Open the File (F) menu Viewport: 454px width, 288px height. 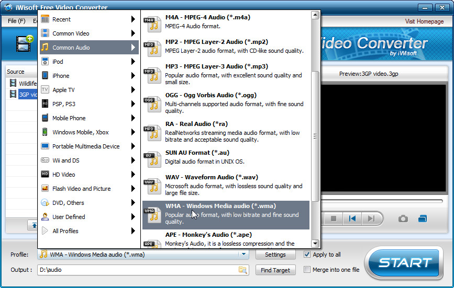click(x=17, y=21)
